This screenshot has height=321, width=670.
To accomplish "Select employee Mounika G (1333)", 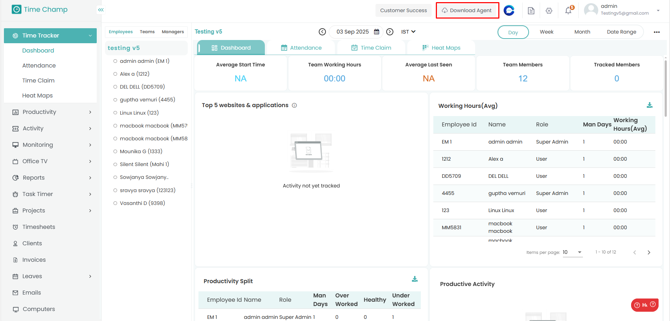I will point(115,151).
